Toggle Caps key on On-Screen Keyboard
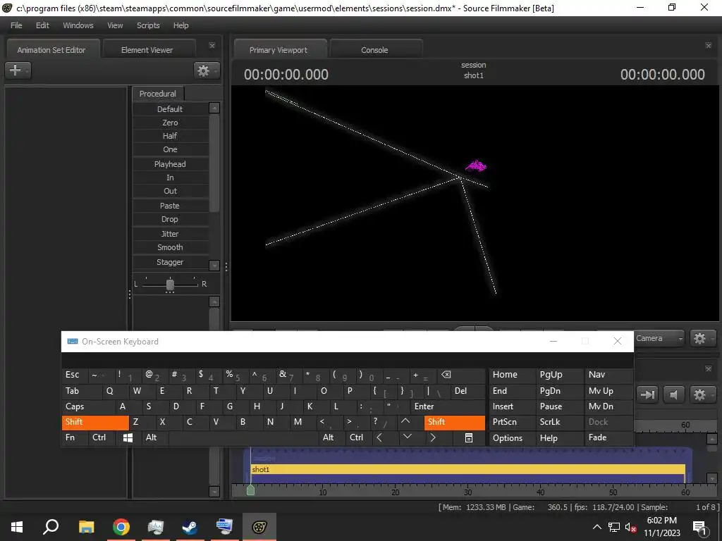This screenshot has height=541, width=722. tap(88, 406)
